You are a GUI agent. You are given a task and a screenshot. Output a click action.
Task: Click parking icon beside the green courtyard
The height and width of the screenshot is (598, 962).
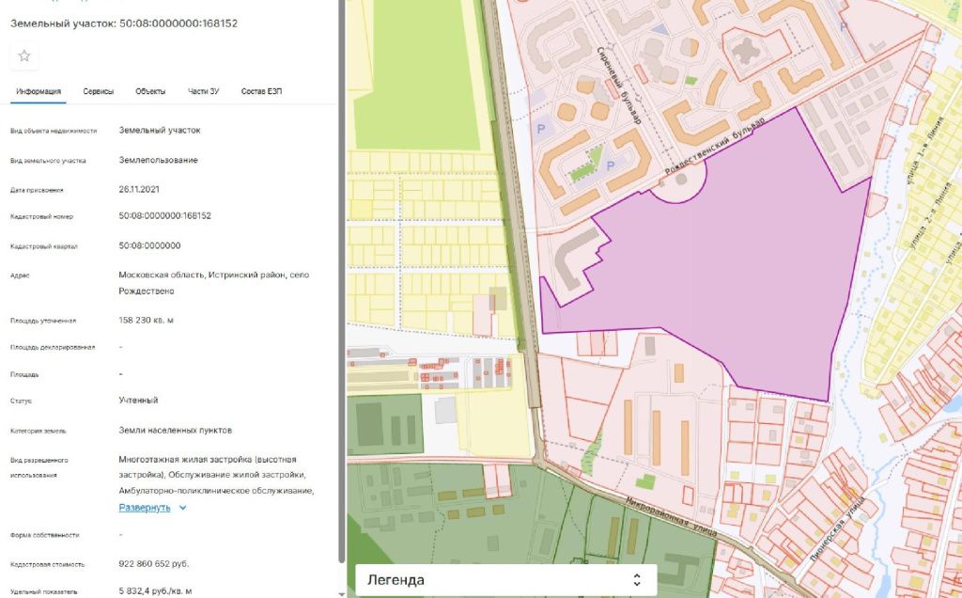pyautogui.click(x=610, y=165)
